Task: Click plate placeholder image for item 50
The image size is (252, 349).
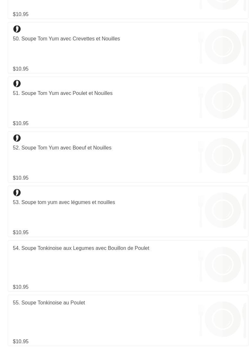Action: pos(222,47)
